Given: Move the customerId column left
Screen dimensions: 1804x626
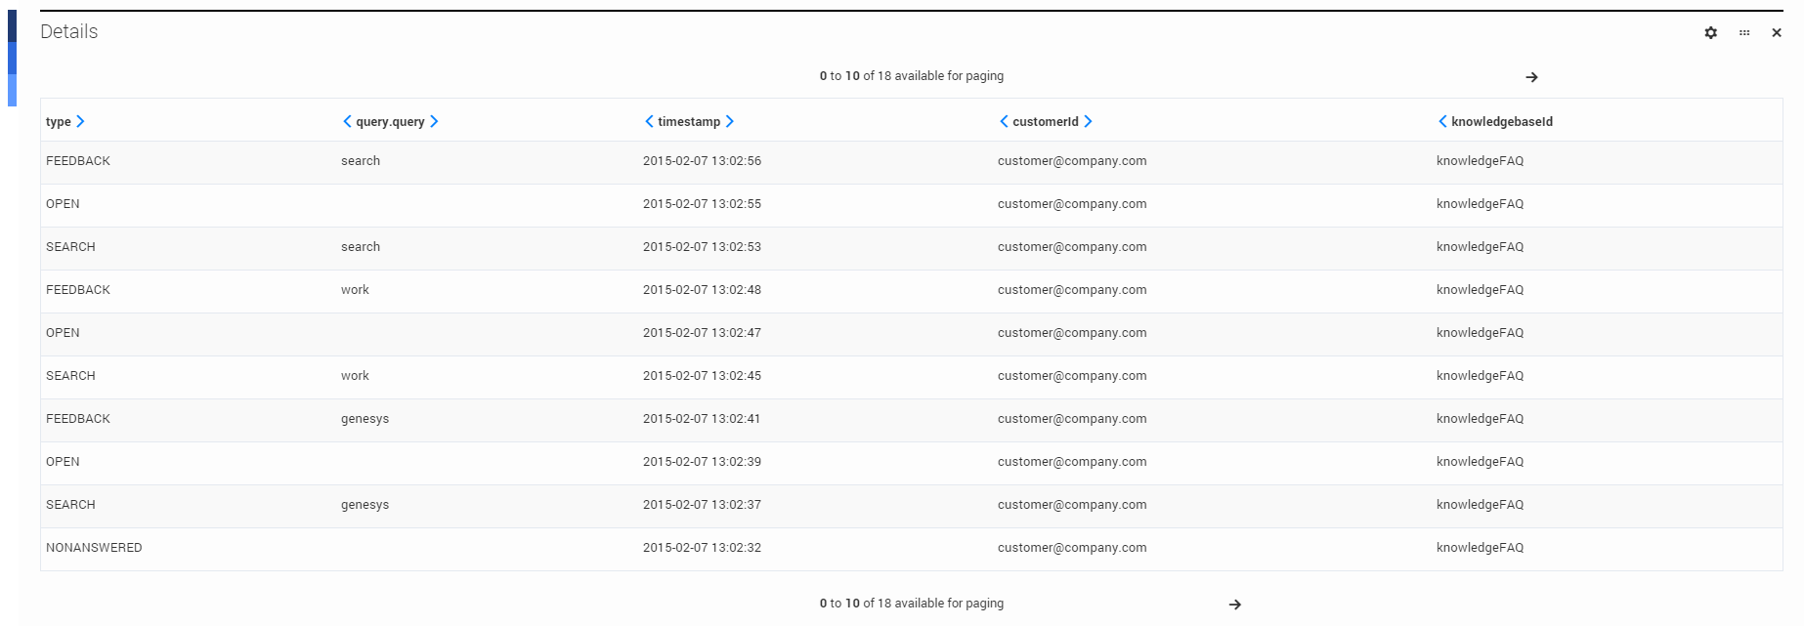Looking at the screenshot, I should click(x=1004, y=121).
